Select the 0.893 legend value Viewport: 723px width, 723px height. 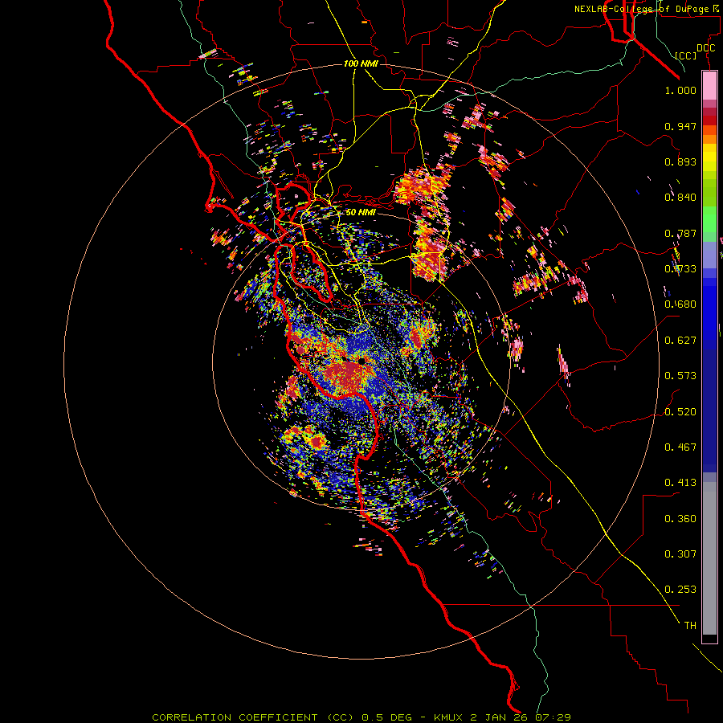pyautogui.click(x=680, y=161)
